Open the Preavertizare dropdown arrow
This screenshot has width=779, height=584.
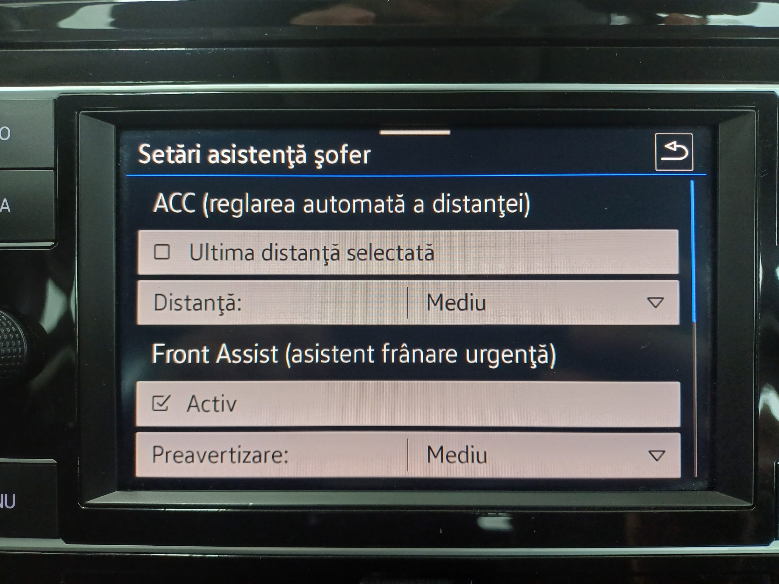[x=657, y=456]
